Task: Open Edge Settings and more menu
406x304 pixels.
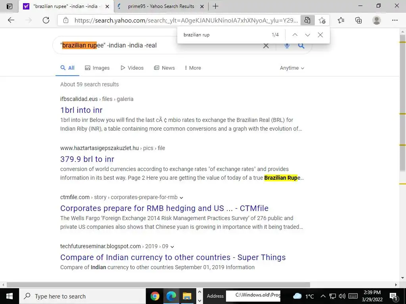Action: coord(395,20)
